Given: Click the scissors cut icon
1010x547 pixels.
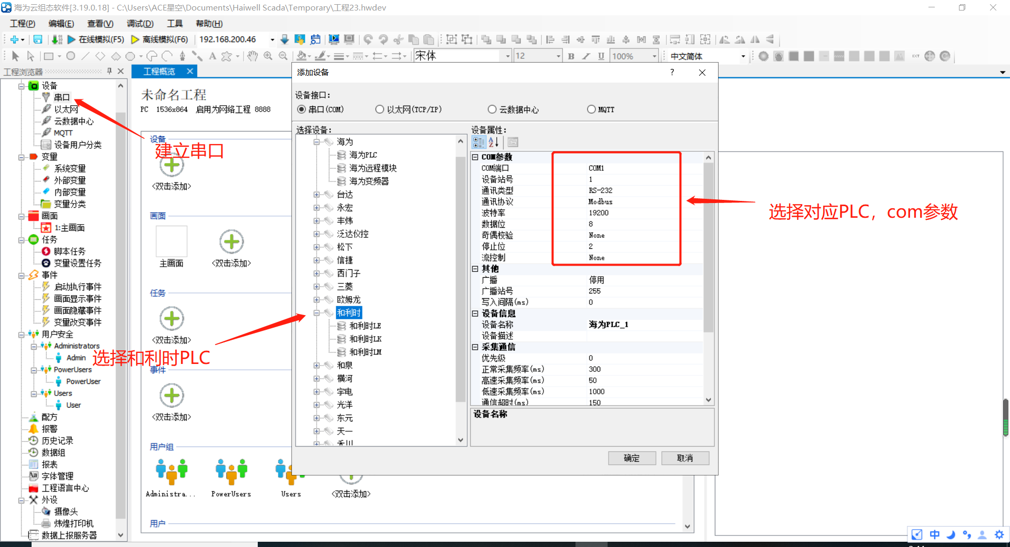Looking at the screenshot, I should [398, 39].
